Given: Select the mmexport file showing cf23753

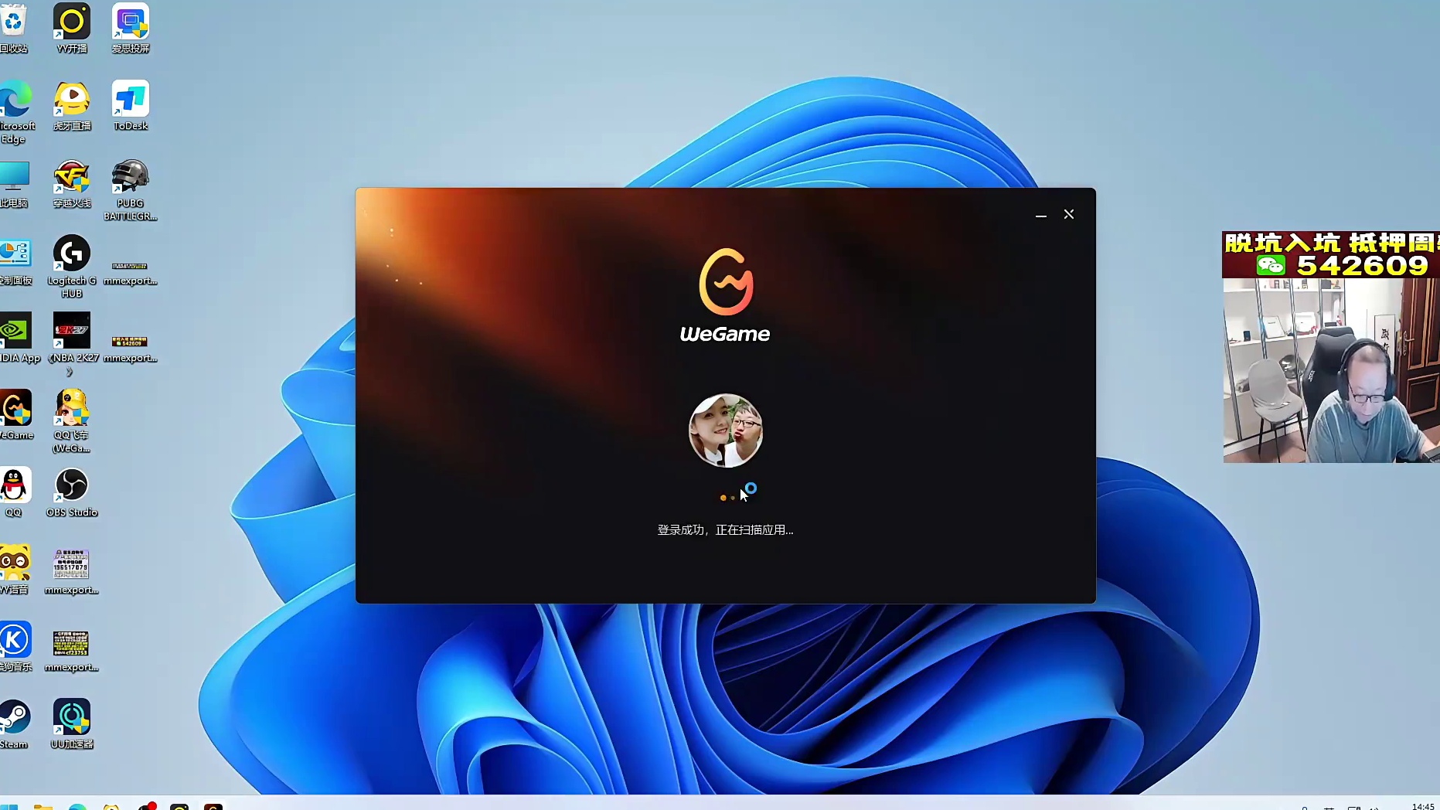Looking at the screenshot, I should coord(72,651).
